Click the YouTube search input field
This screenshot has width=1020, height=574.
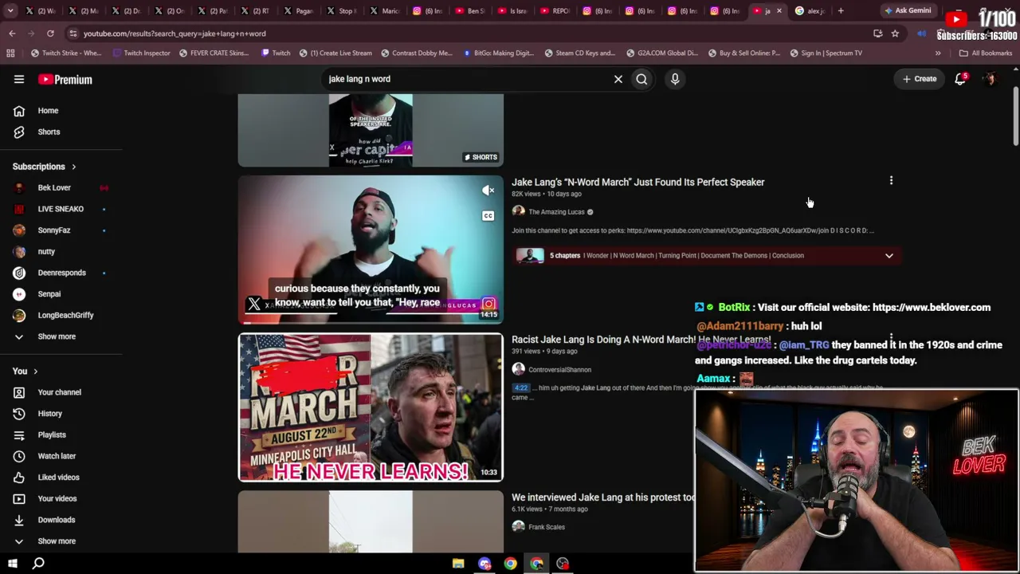[x=466, y=79]
